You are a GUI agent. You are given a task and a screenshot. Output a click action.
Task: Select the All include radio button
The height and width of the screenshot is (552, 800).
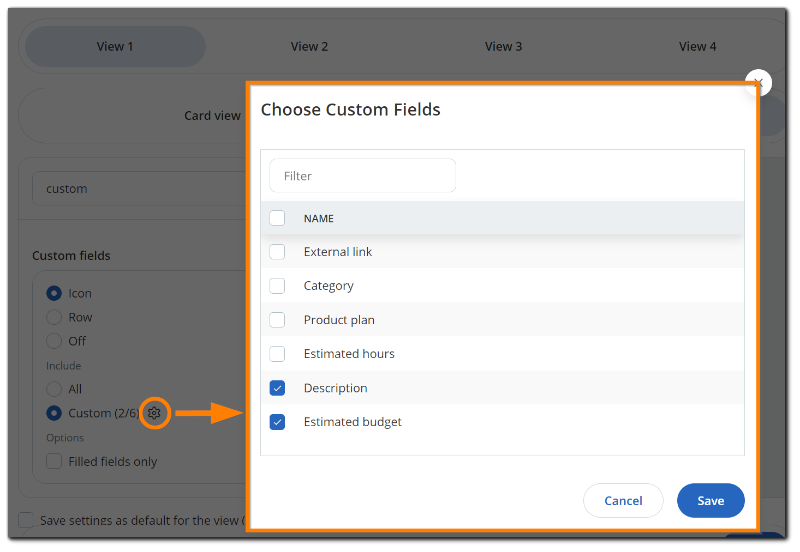click(54, 389)
